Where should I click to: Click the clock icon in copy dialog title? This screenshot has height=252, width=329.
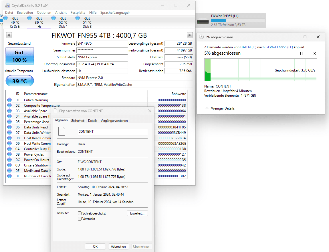point(201,37)
